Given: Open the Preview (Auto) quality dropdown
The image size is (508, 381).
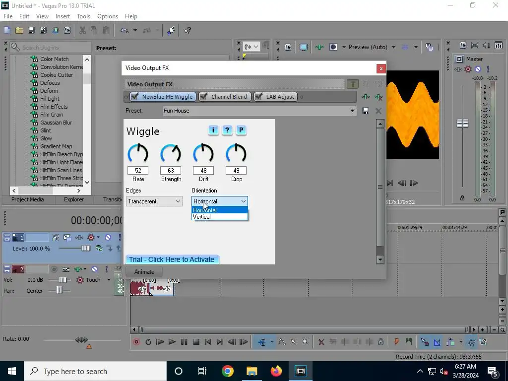Looking at the screenshot, I should click(x=393, y=47).
